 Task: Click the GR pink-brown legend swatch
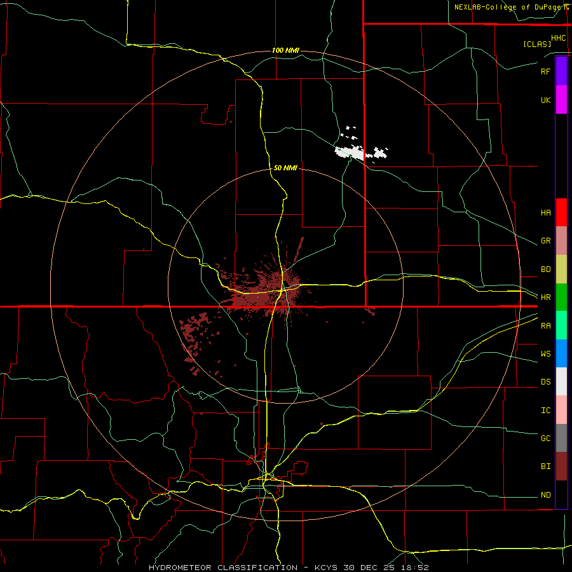click(561, 241)
